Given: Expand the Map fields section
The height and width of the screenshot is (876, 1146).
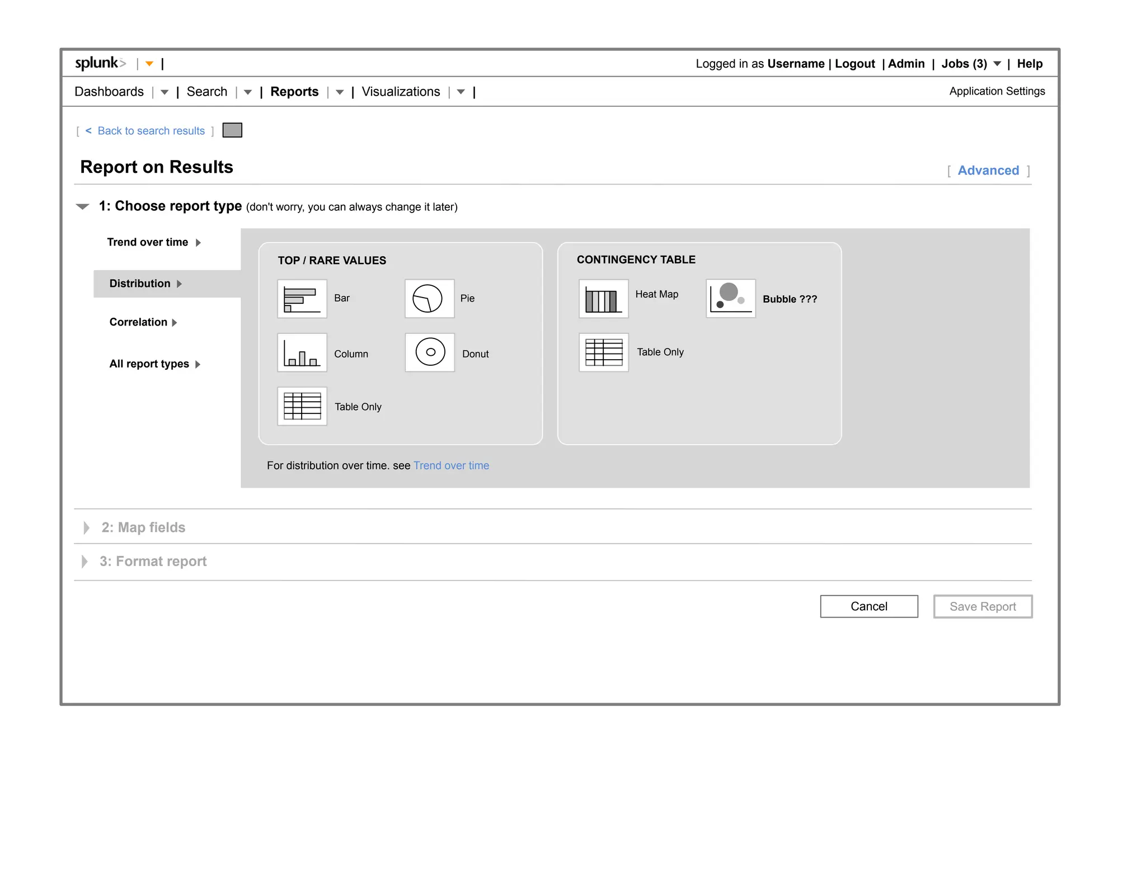Looking at the screenshot, I should 86,528.
